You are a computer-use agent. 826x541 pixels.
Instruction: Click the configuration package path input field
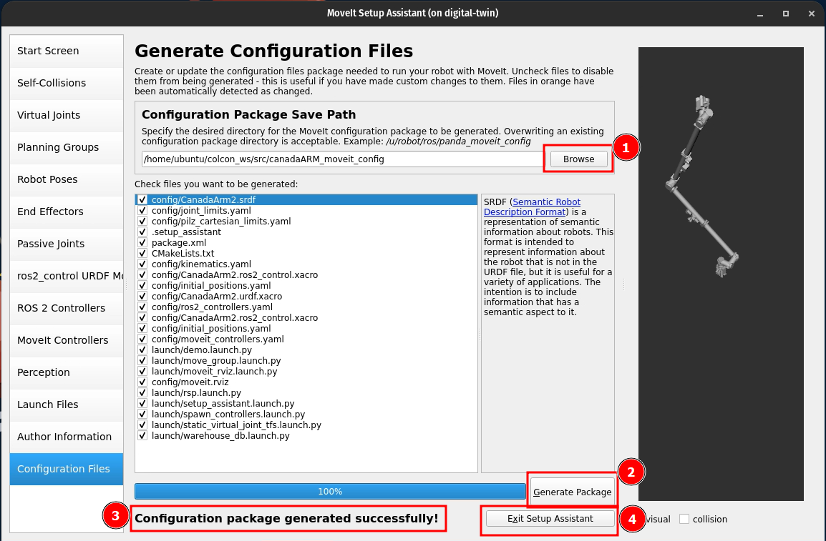[x=342, y=159]
